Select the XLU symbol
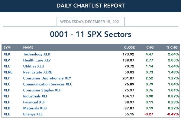Screen dimensions: 181x119 [7, 66]
